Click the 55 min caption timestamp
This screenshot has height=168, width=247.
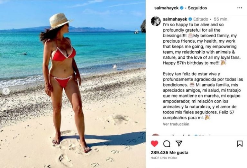pos(221,19)
